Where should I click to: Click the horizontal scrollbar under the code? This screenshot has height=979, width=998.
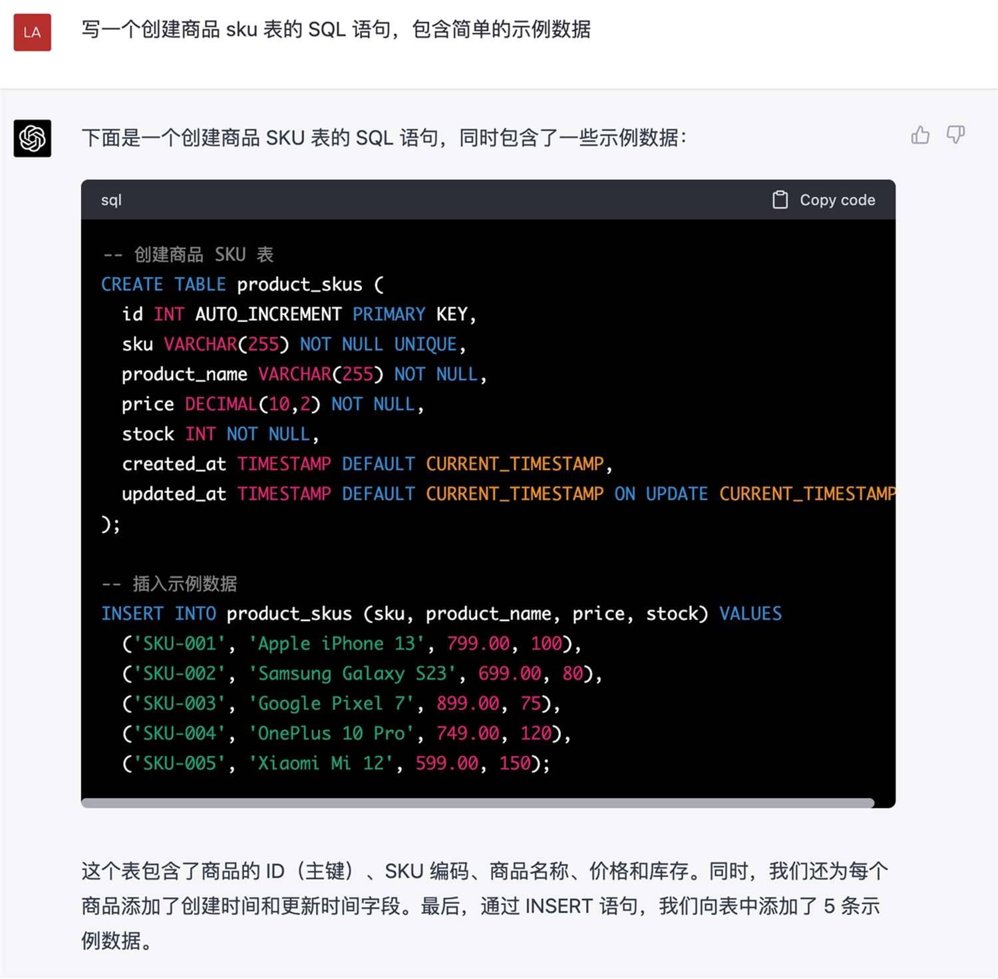pos(478,803)
